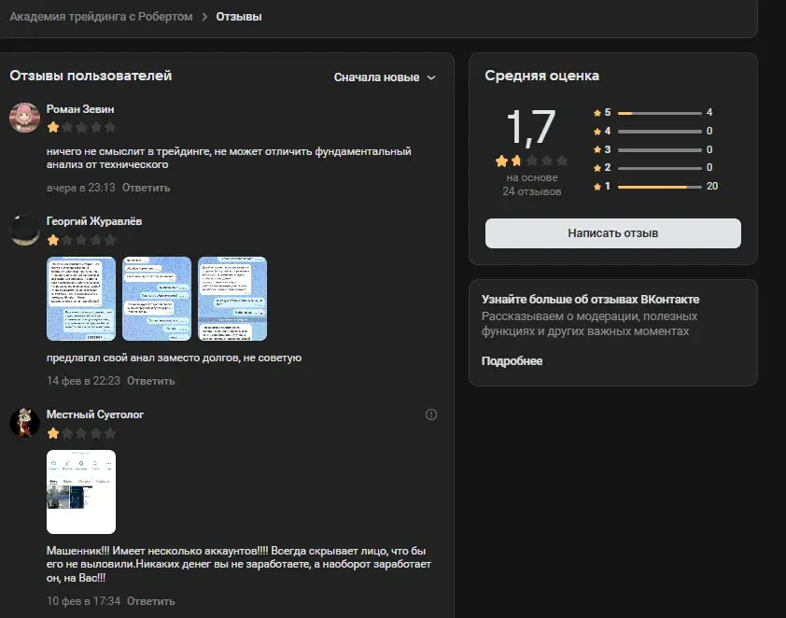Click the review text 'предлагал свой анал заместо долгов'
This screenshot has height=618, width=786.
[x=174, y=358]
